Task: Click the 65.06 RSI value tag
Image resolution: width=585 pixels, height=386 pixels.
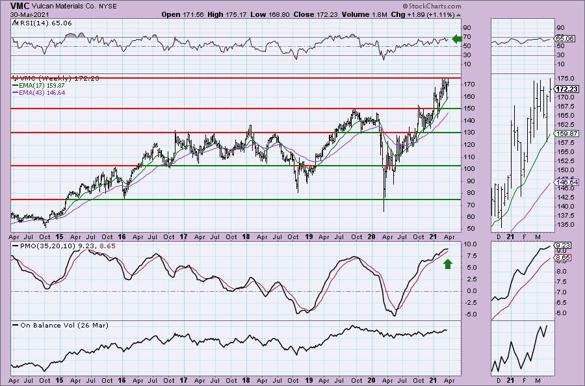Action: (x=564, y=38)
